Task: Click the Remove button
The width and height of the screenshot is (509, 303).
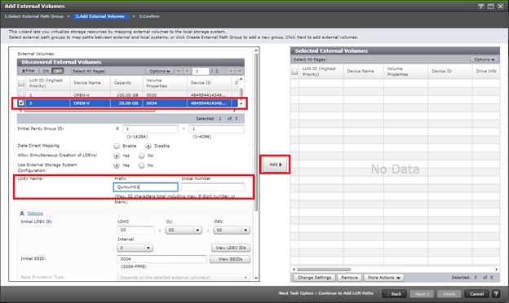Action: [349, 278]
